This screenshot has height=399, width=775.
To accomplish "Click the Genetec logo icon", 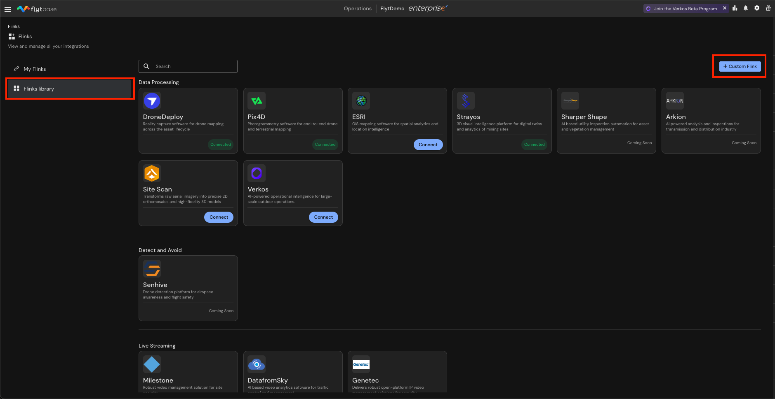I will coord(361,364).
